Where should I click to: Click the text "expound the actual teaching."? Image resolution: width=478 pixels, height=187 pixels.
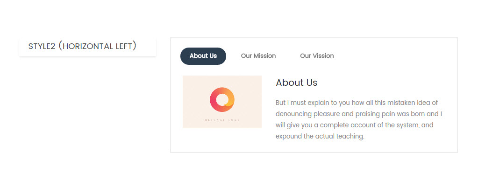320,136
